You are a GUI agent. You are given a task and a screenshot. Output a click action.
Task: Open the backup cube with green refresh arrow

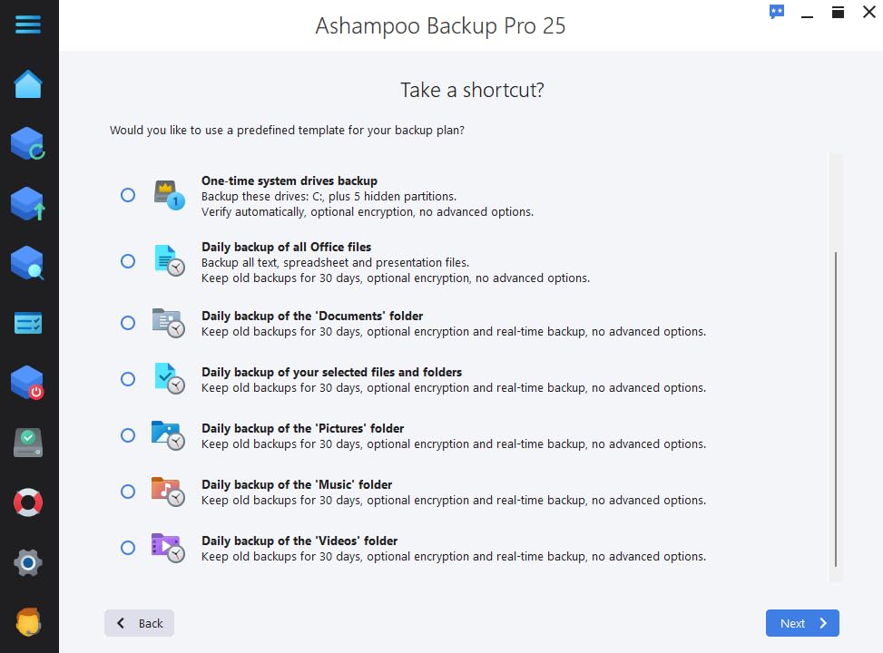click(28, 144)
